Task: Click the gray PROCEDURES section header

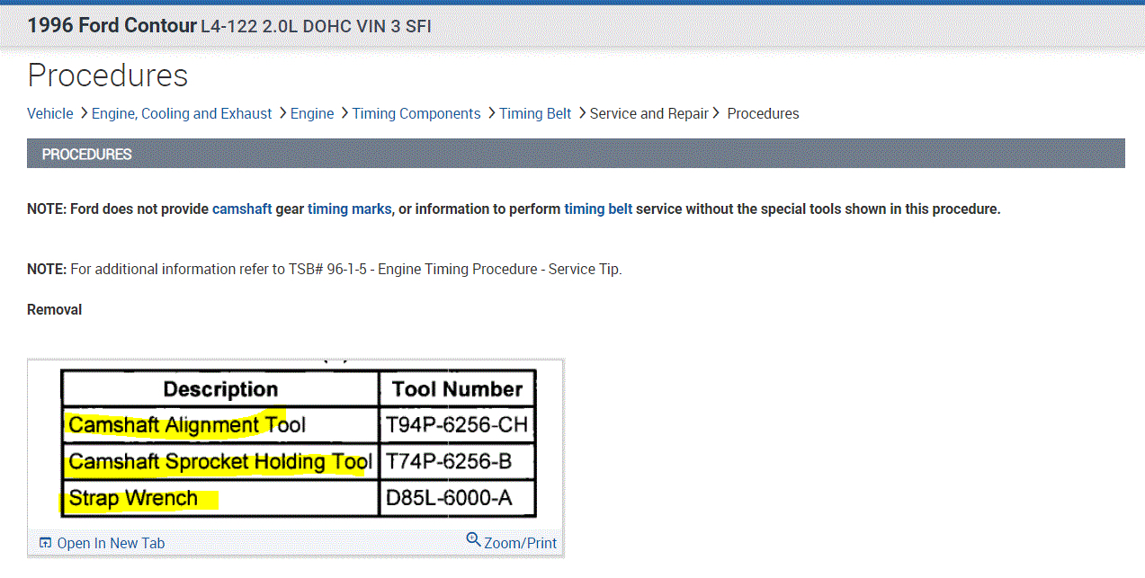Action: [x=576, y=154]
